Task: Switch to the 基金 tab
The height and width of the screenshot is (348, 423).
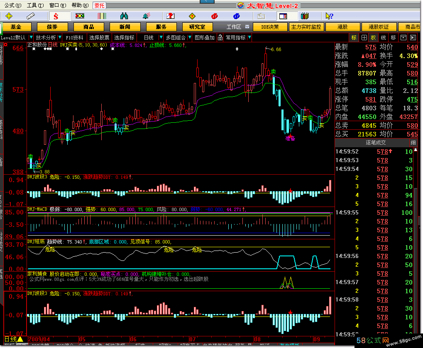Action: [16, 27]
